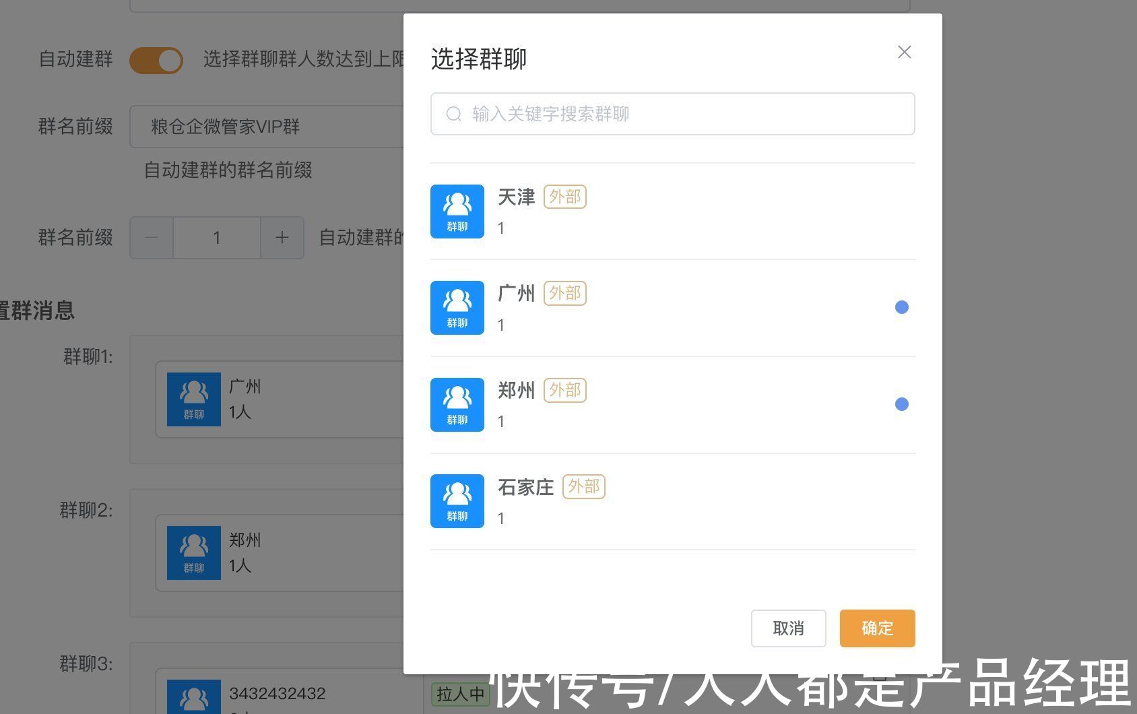Click the 选择群聊 dialog title

[479, 59]
